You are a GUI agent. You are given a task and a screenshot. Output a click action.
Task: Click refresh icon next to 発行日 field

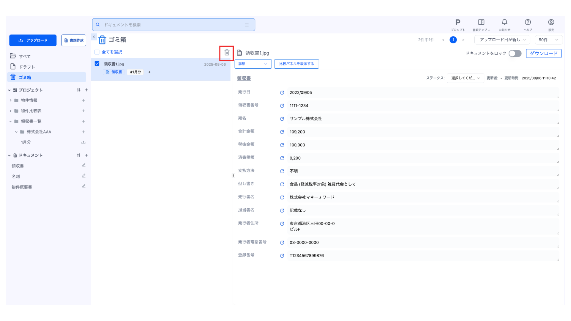tap(282, 93)
